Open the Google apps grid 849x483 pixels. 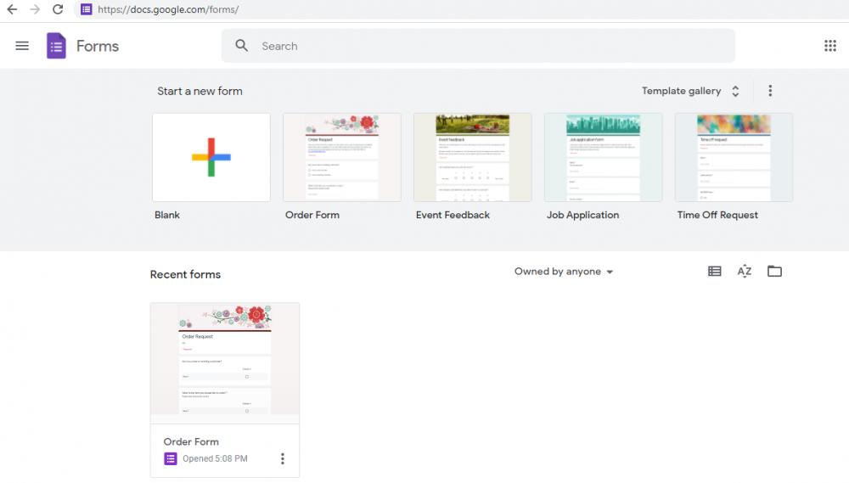pyautogui.click(x=830, y=46)
